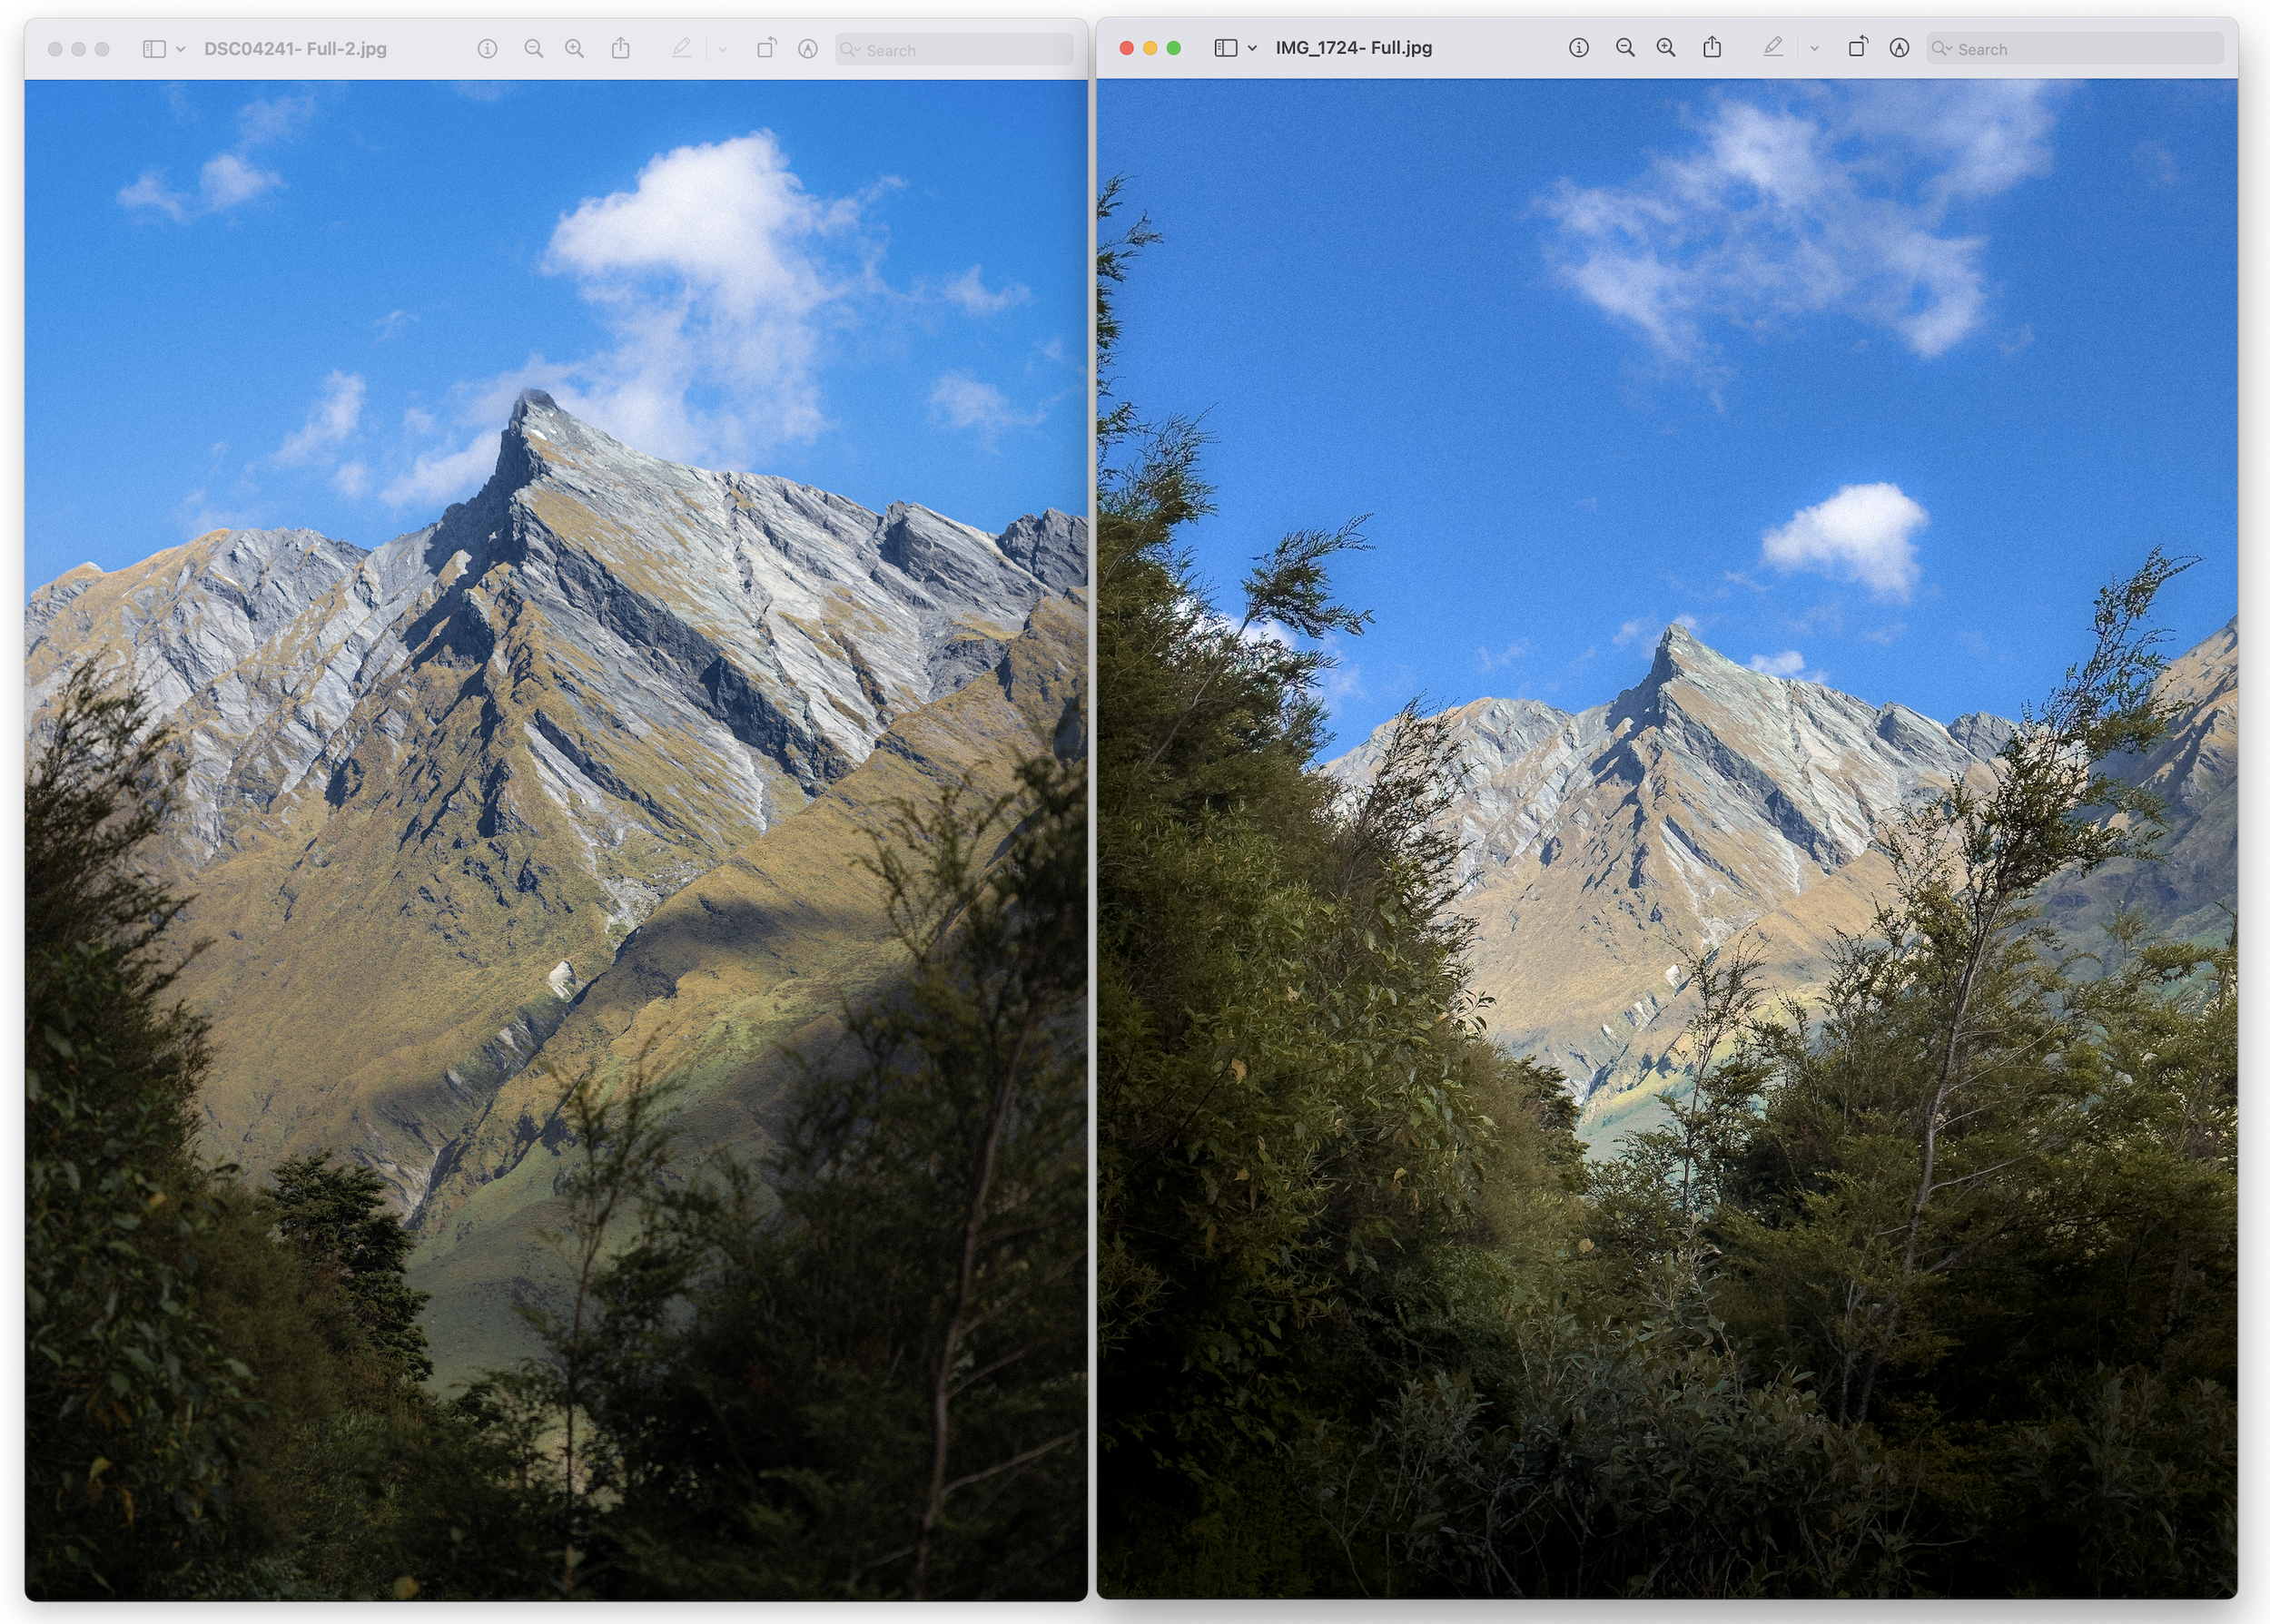Open highlight options dropdown arrow in IMG_1724 window
Viewport: 2270px width, 1624px height.
(x=1814, y=48)
